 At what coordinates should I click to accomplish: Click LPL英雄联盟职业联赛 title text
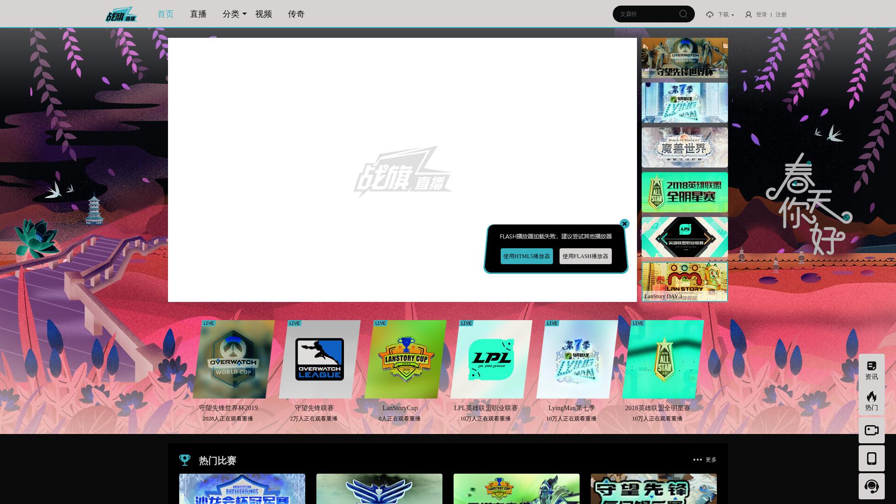pyautogui.click(x=486, y=408)
